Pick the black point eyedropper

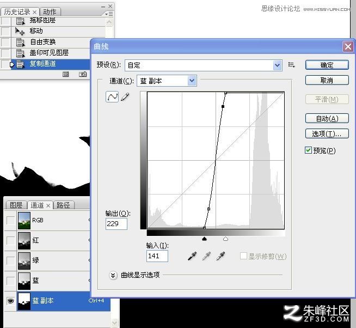(193, 256)
